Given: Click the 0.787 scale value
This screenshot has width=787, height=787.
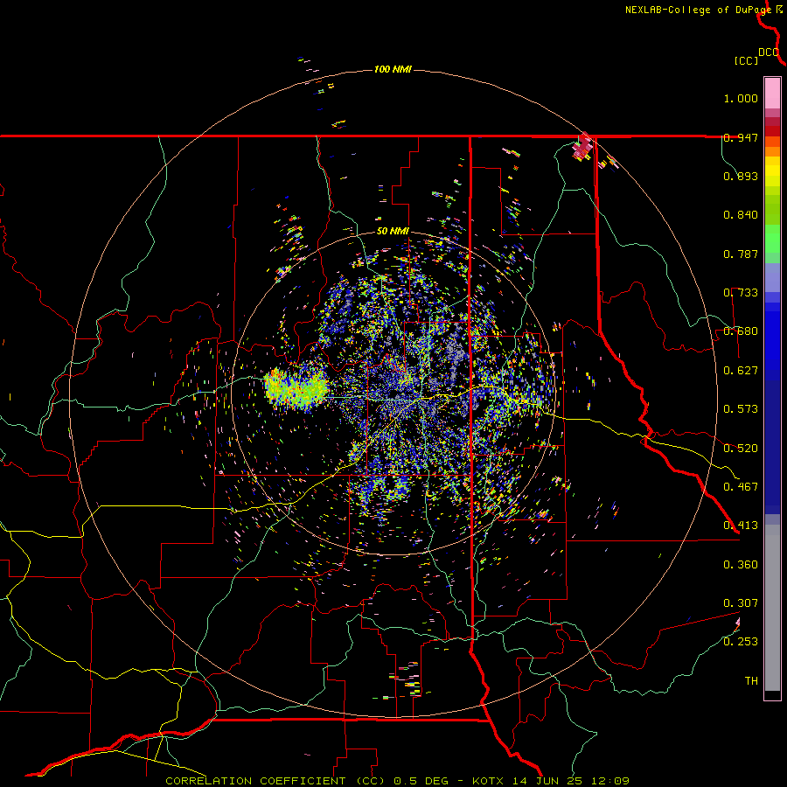Looking at the screenshot, I should point(741,254).
